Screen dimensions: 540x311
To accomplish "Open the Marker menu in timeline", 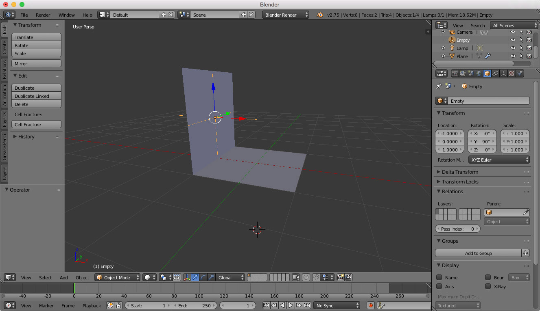I will coord(46,305).
